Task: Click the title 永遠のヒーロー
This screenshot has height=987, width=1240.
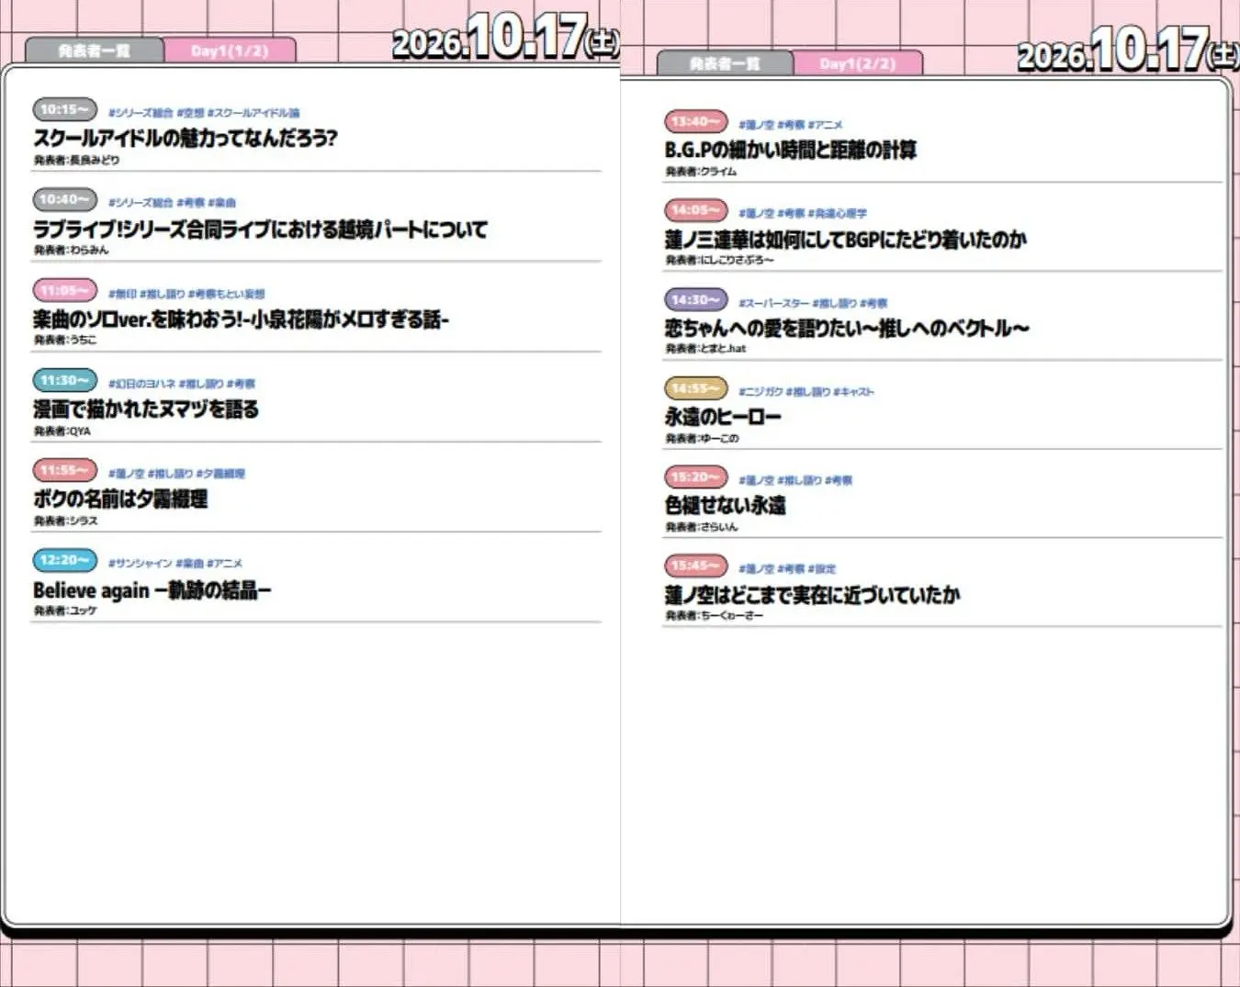Action: point(723,417)
